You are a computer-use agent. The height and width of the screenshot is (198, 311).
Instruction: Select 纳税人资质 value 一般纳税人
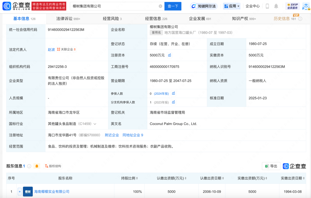coord(258,81)
